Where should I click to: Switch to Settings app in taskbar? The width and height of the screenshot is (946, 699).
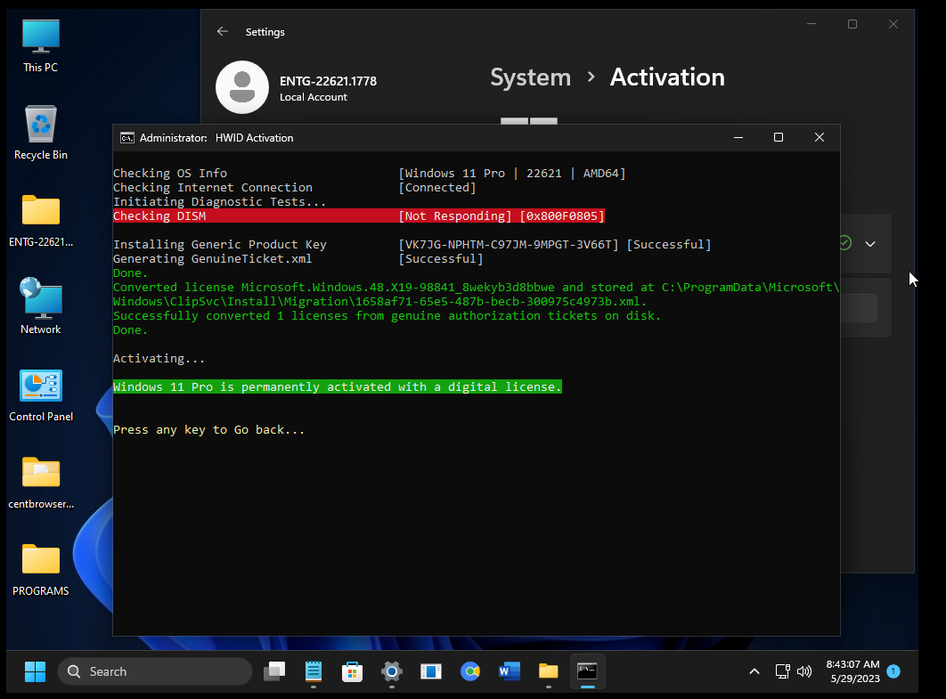[x=392, y=671]
